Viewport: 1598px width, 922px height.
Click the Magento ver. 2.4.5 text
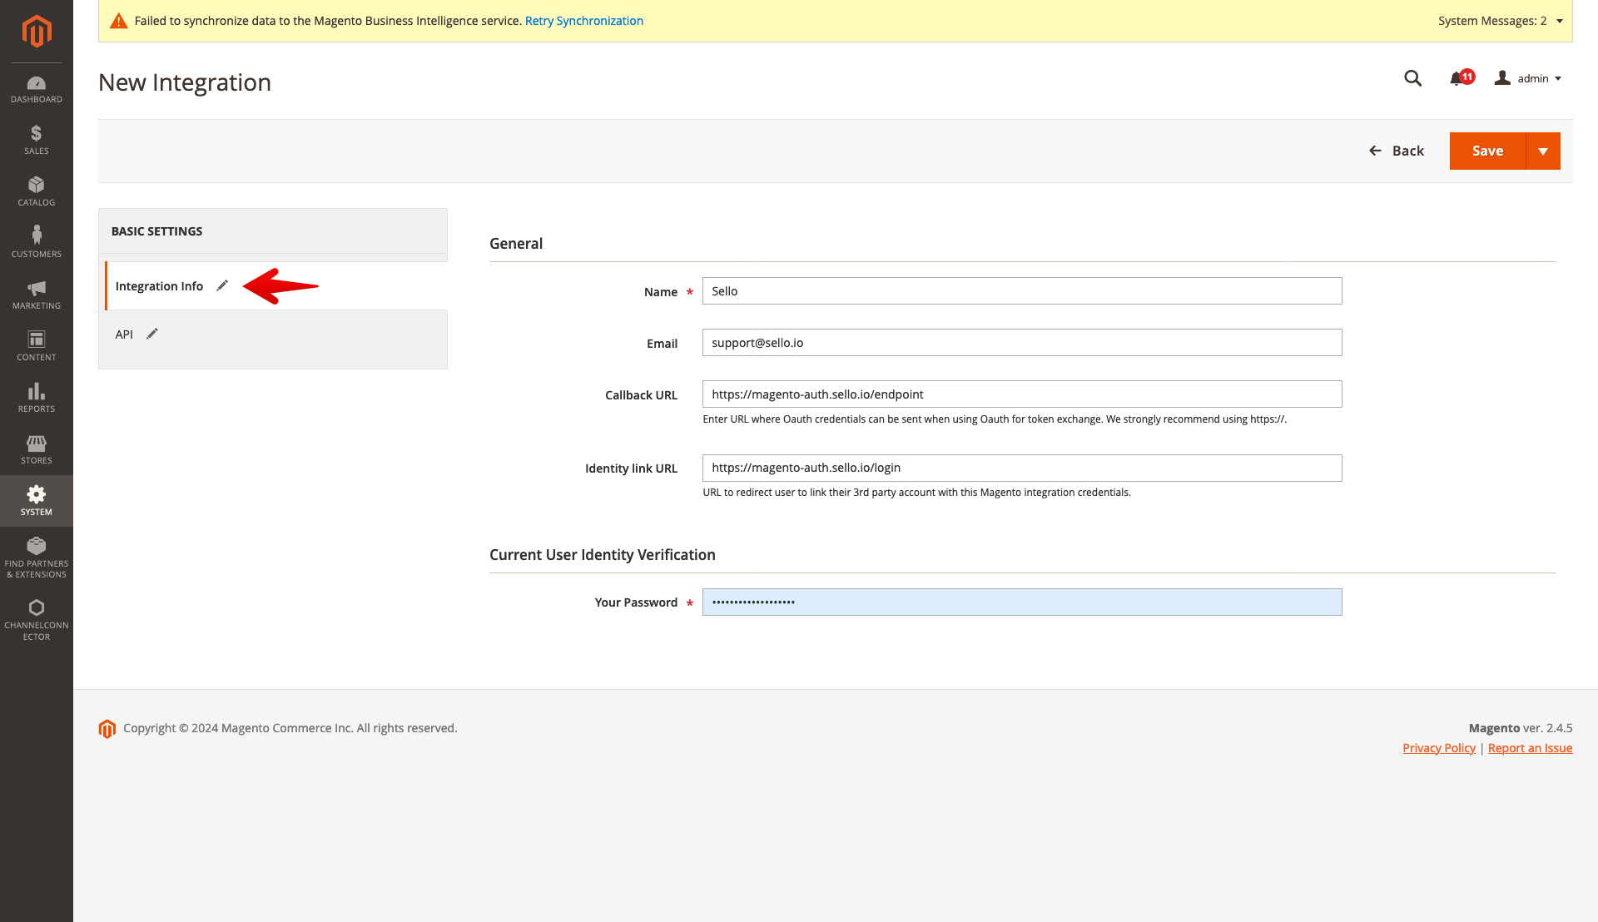(1521, 728)
